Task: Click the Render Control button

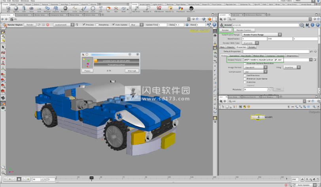Action: point(244,30)
